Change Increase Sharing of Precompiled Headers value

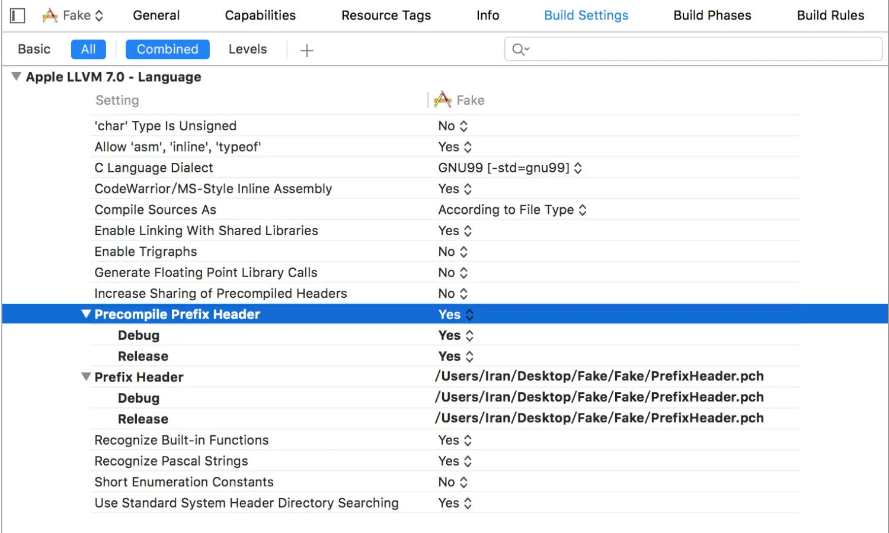pyautogui.click(x=453, y=294)
